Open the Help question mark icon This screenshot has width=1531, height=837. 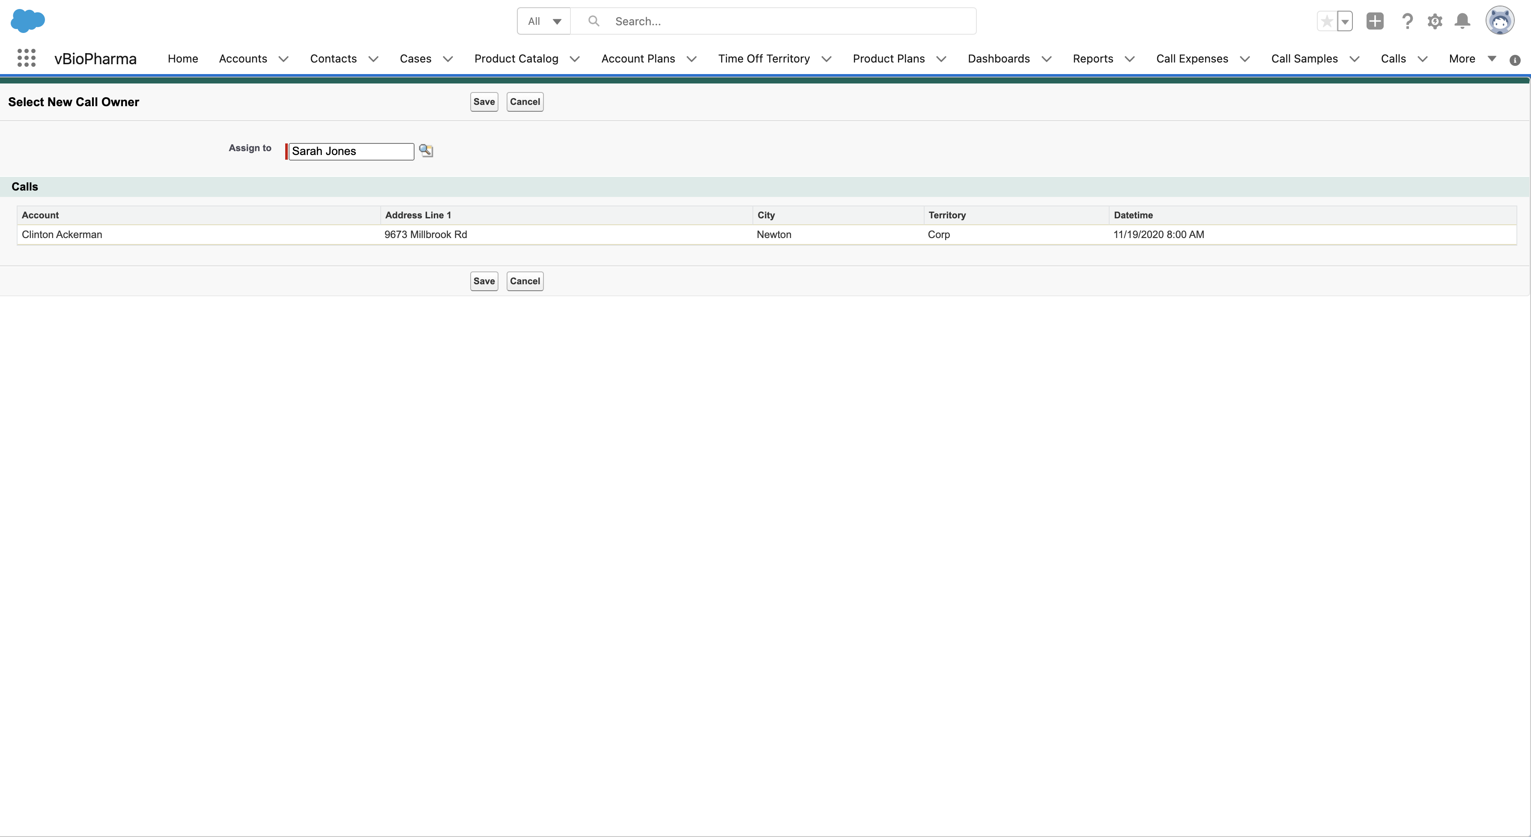(1407, 21)
